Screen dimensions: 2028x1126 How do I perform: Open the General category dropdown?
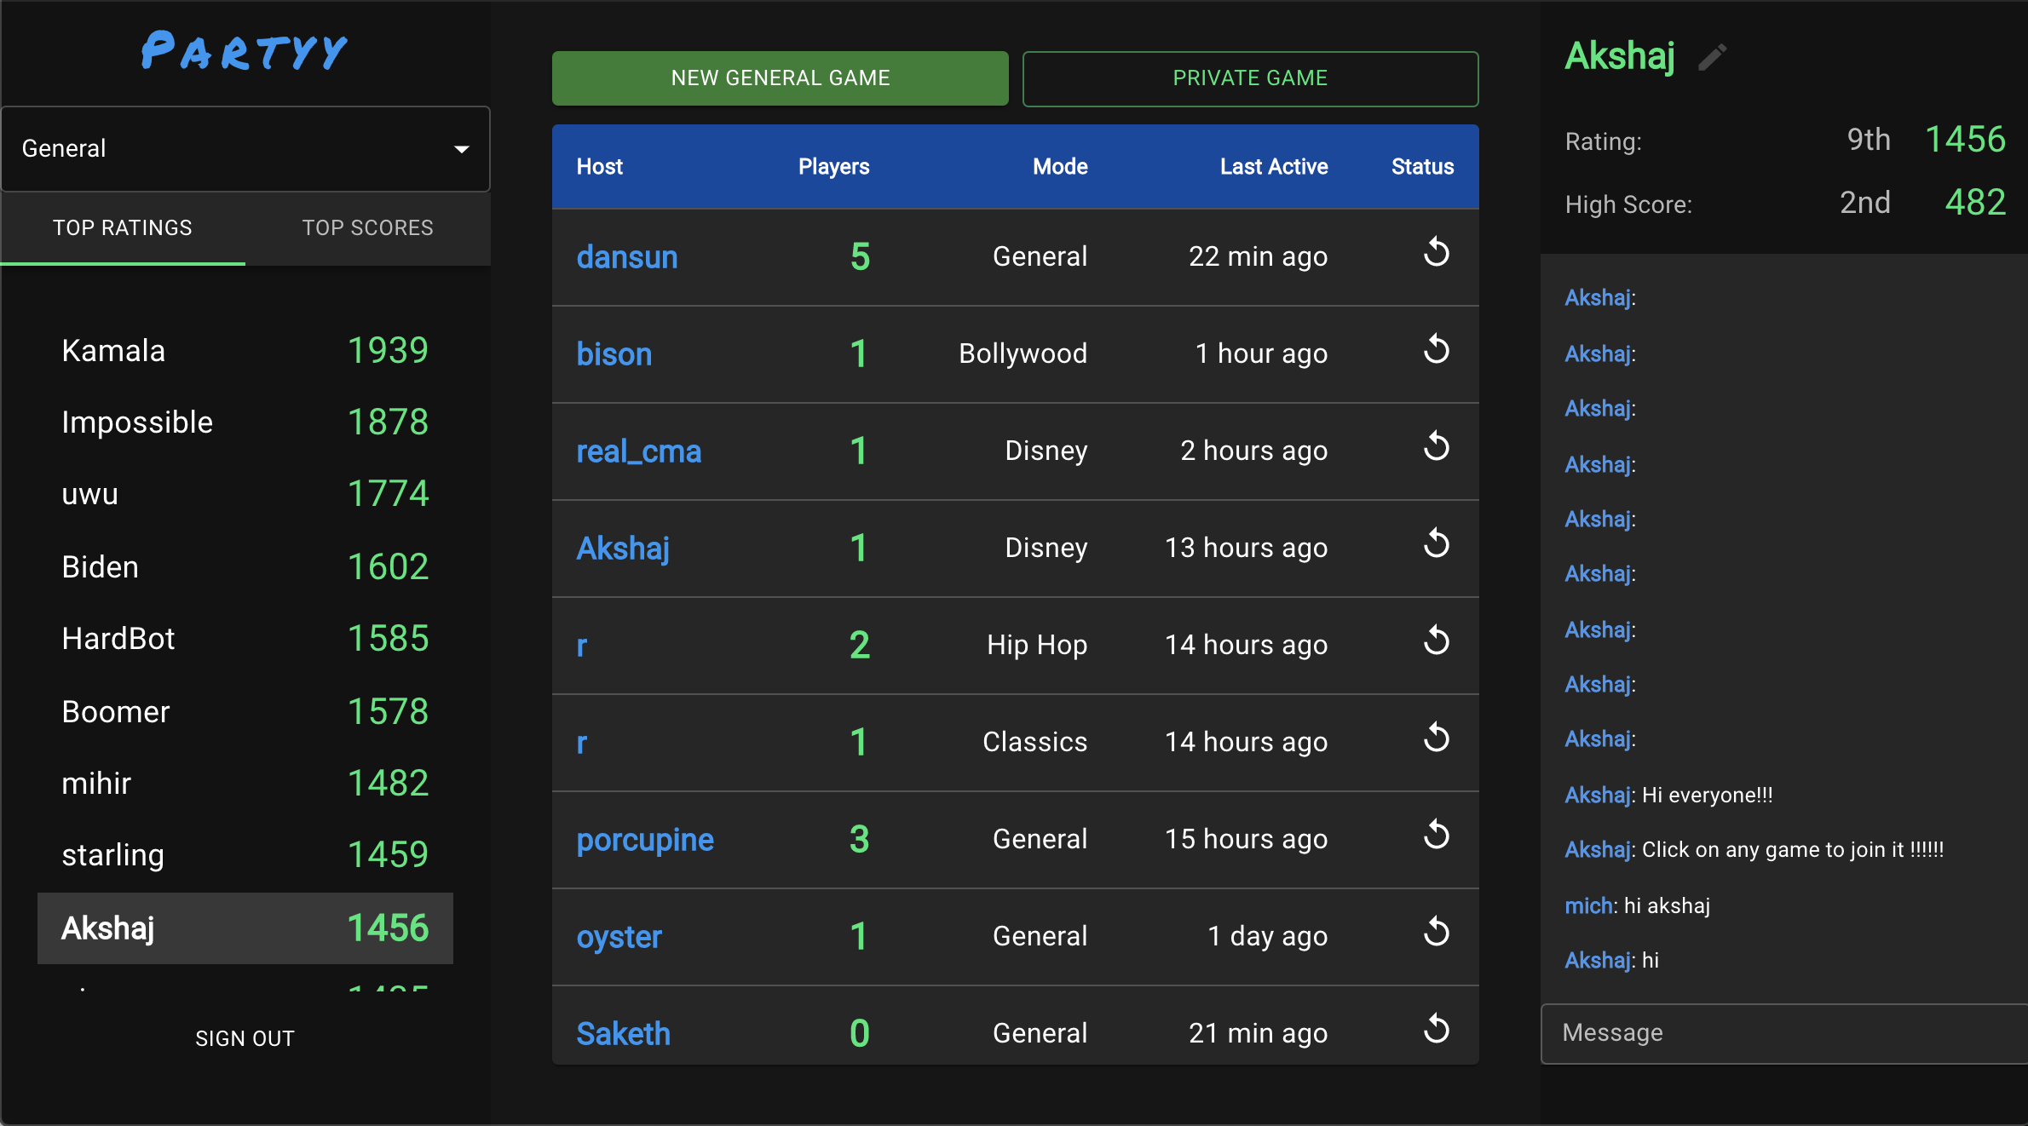[245, 149]
